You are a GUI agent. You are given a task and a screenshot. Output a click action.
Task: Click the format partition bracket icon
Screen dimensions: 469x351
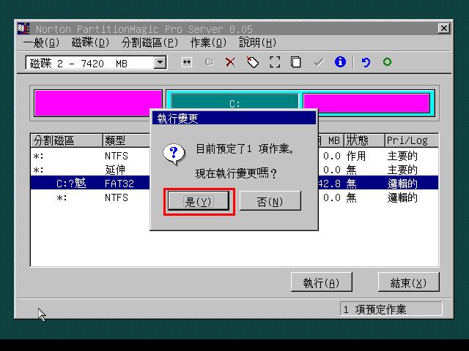point(275,62)
